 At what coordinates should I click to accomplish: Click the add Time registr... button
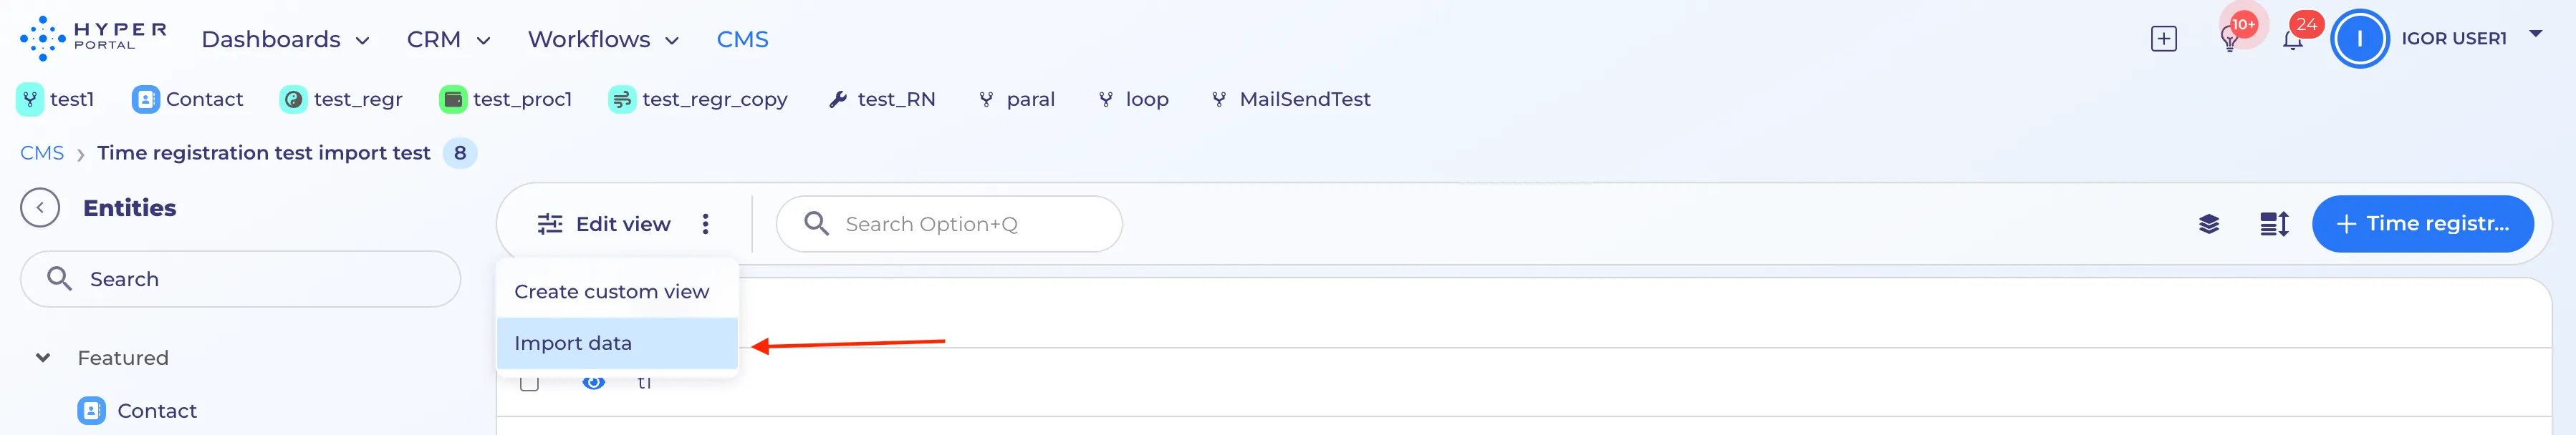pos(2422,225)
